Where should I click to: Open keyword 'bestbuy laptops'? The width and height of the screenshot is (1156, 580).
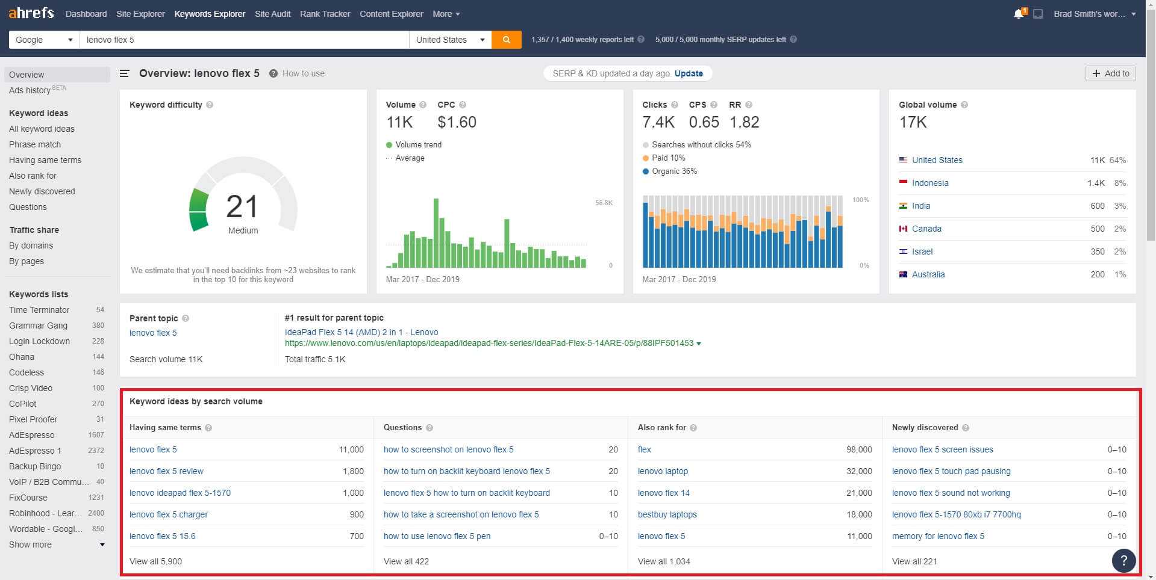[667, 514]
